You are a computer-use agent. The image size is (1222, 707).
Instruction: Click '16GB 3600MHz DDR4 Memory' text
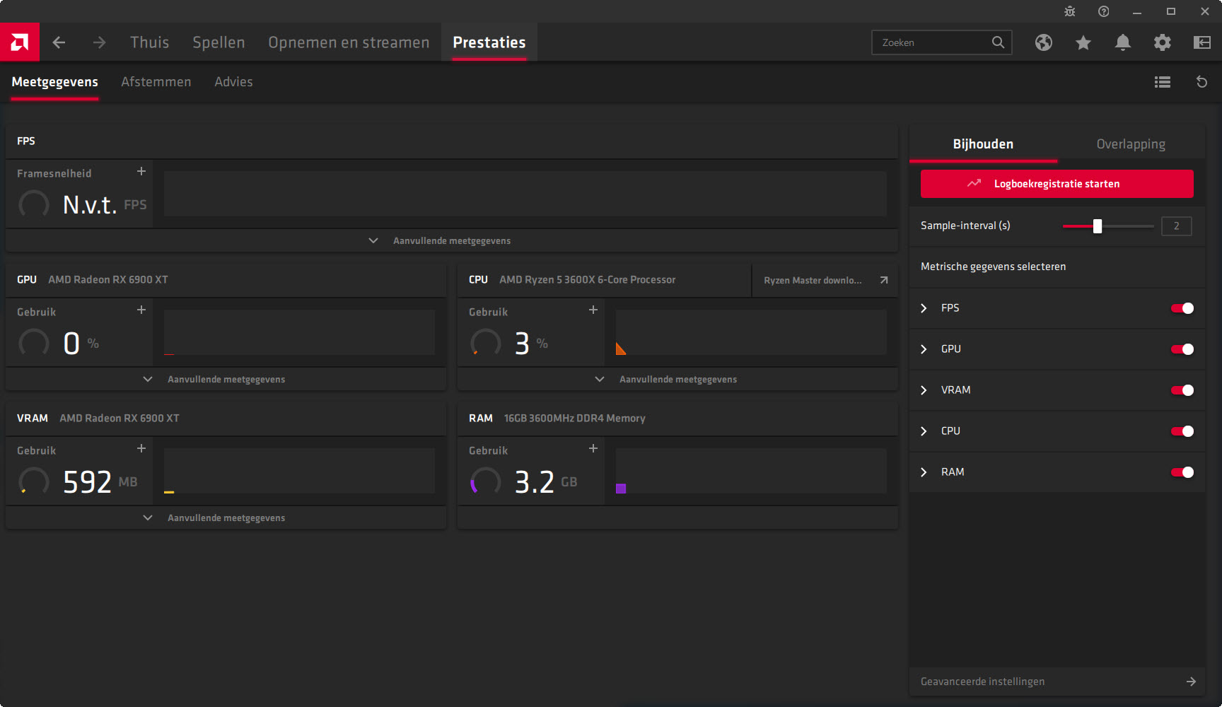pyautogui.click(x=574, y=419)
